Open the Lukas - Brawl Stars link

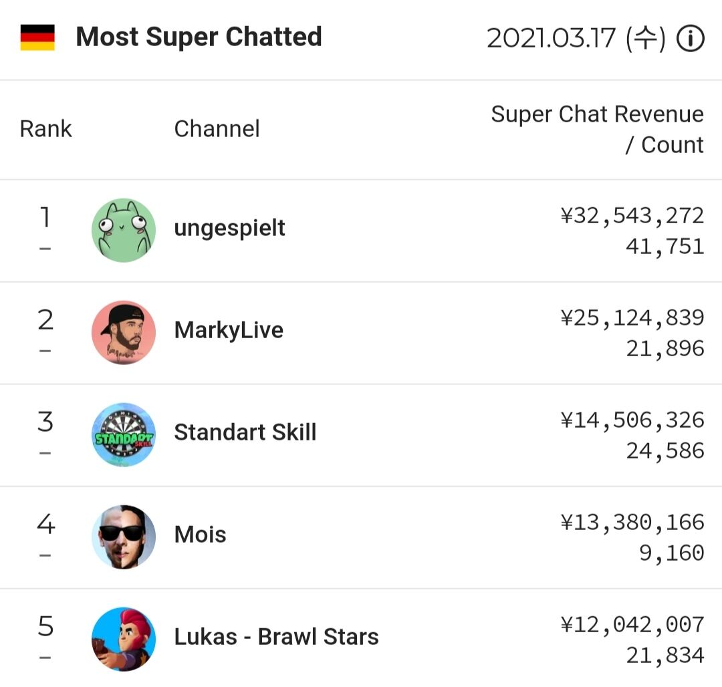tap(276, 637)
